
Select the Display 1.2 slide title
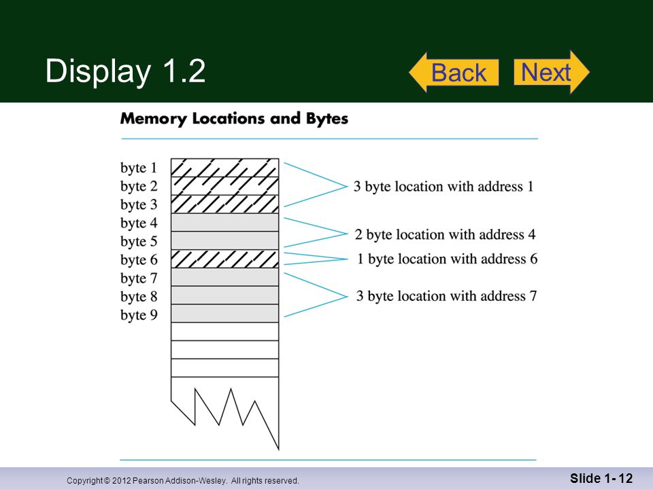125,71
